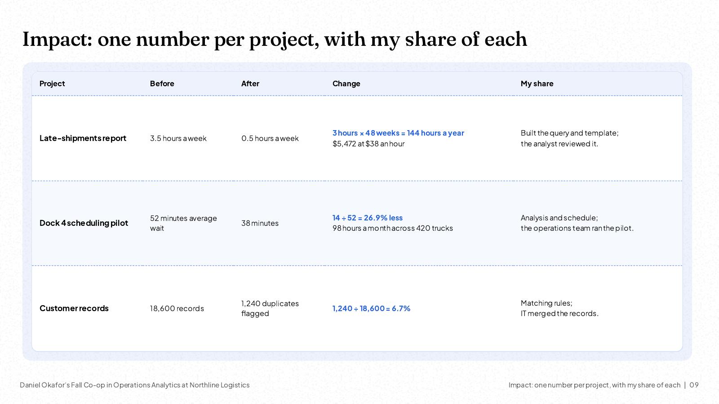
Task: Click the footer 'Daniel Okafor's Fall Co-op' text
Action: [134, 385]
